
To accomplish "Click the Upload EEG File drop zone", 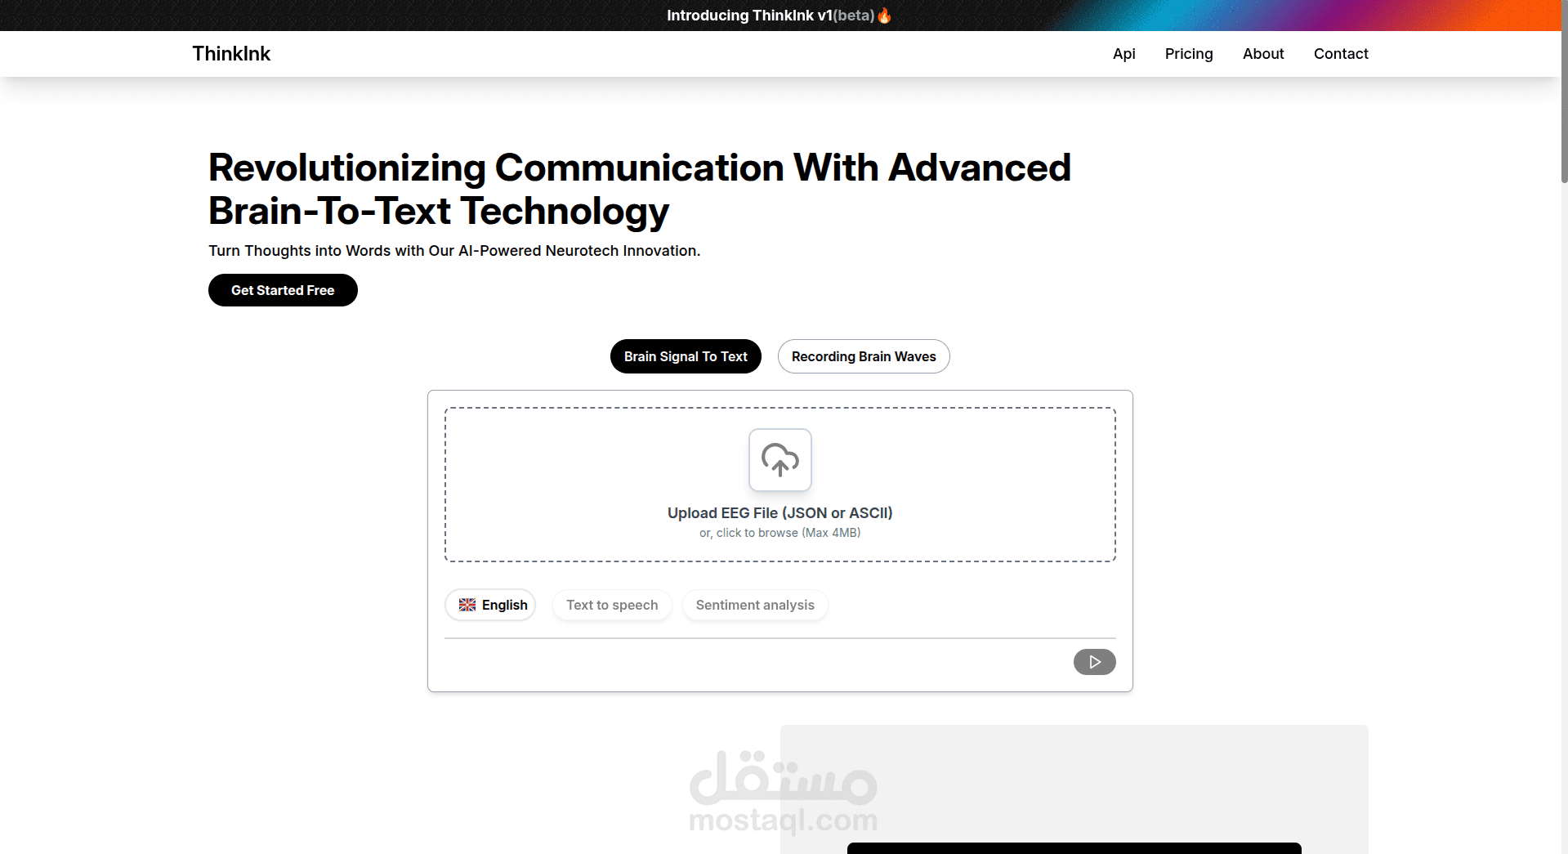I will click(x=780, y=485).
